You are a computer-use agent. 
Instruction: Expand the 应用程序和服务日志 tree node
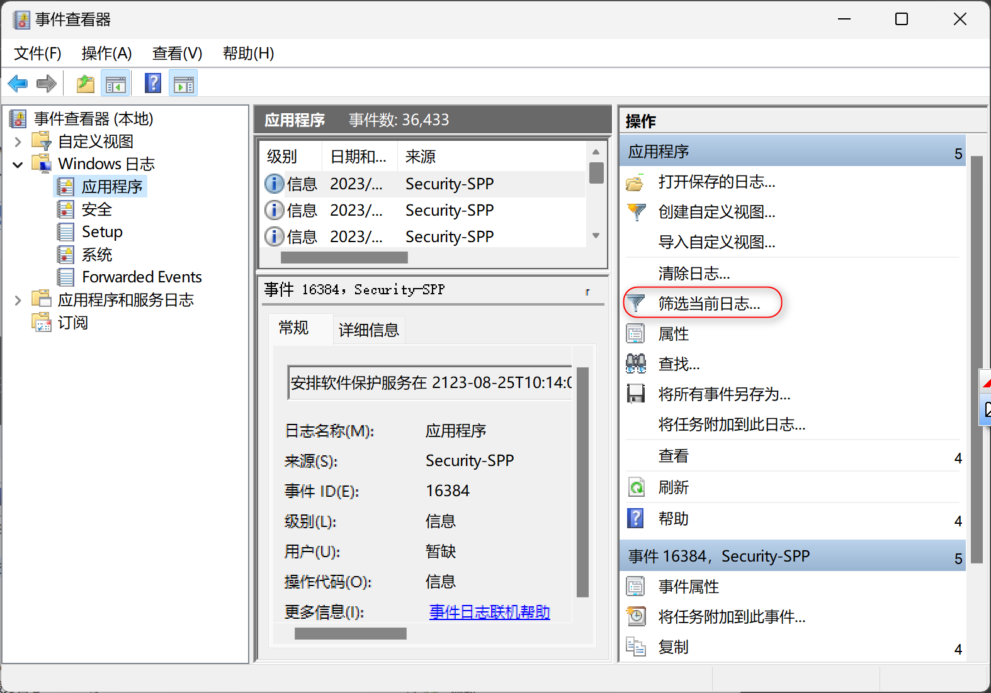tap(18, 300)
